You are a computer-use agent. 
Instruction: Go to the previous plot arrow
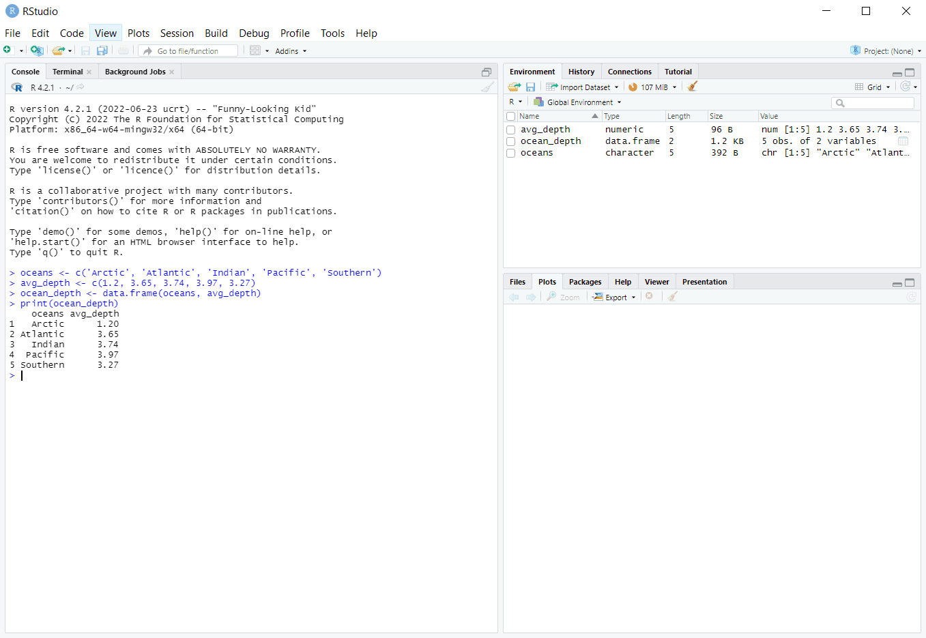[x=514, y=297]
